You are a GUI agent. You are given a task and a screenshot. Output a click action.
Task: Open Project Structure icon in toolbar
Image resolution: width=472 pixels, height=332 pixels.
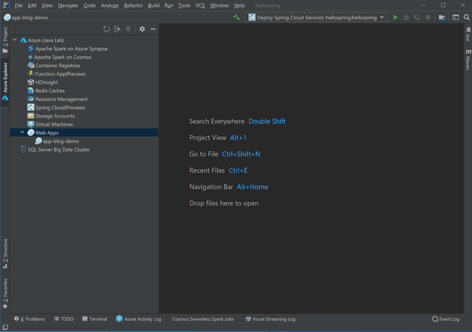point(442,17)
